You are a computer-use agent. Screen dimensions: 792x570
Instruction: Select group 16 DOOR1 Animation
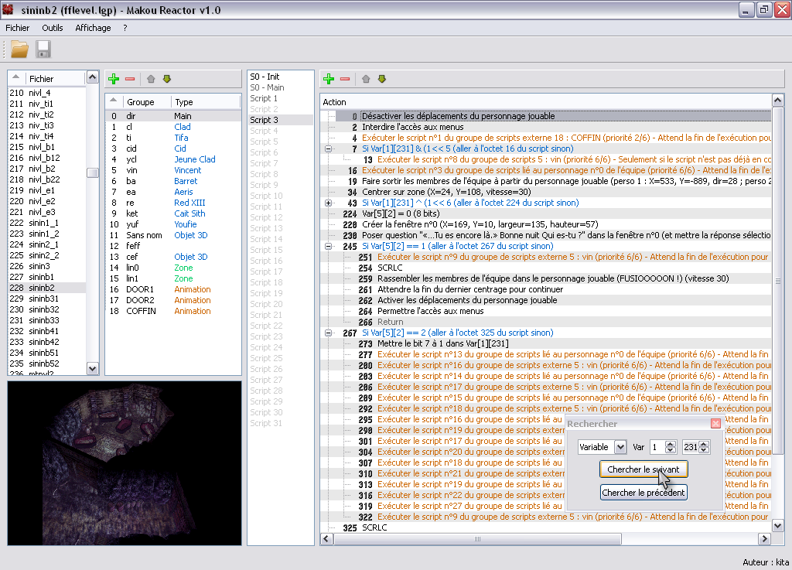click(x=172, y=290)
